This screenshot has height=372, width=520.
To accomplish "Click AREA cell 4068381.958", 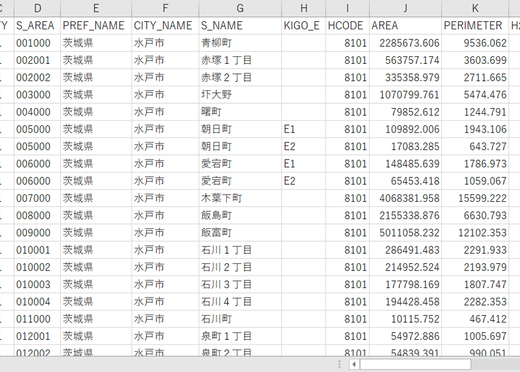I will click(405, 198).
